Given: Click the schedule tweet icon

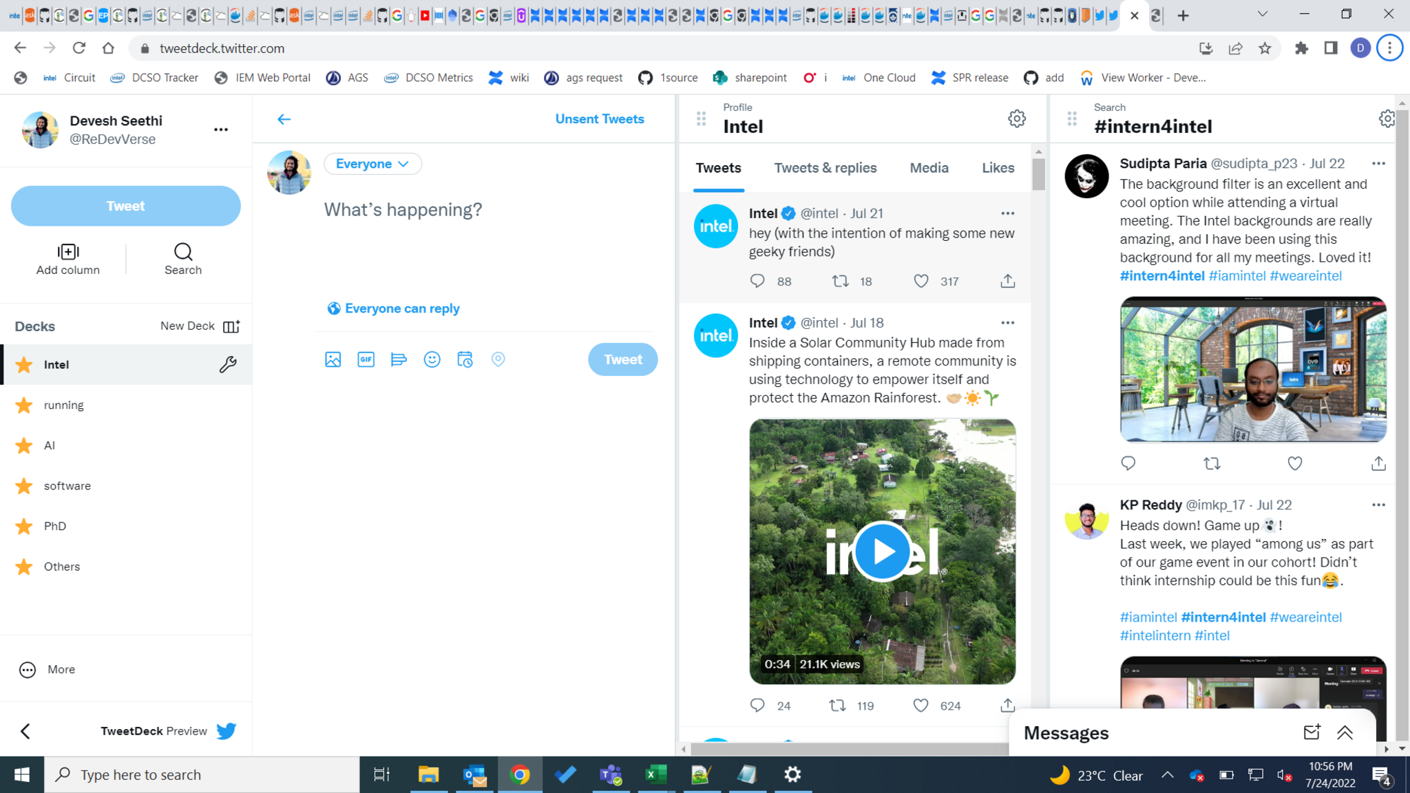Looking at the screenshot, I should (x=465, y=359).
